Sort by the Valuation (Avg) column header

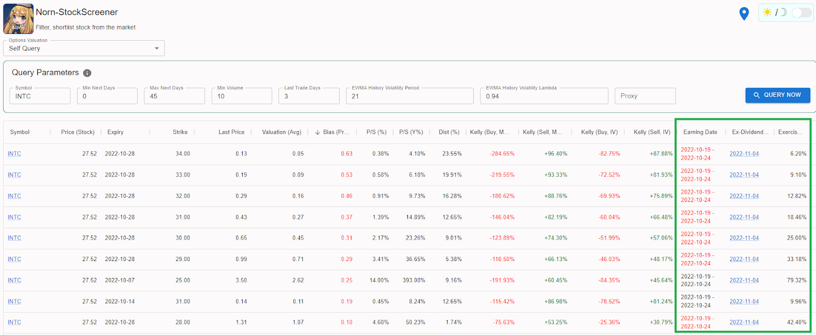click(282, 132)
